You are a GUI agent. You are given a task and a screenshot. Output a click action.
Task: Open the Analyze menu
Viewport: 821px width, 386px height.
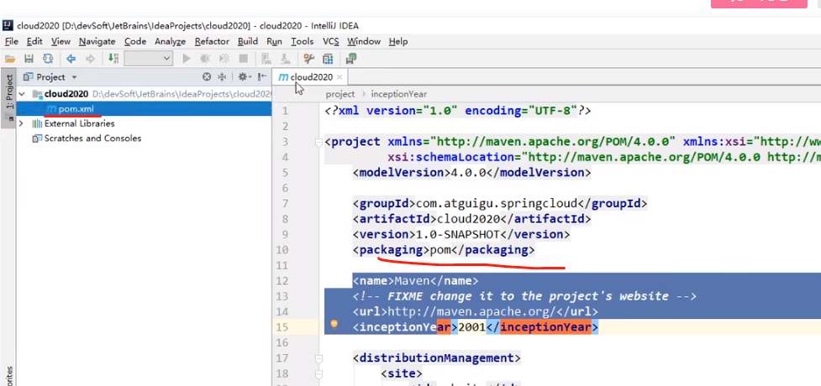click(171, 41)
